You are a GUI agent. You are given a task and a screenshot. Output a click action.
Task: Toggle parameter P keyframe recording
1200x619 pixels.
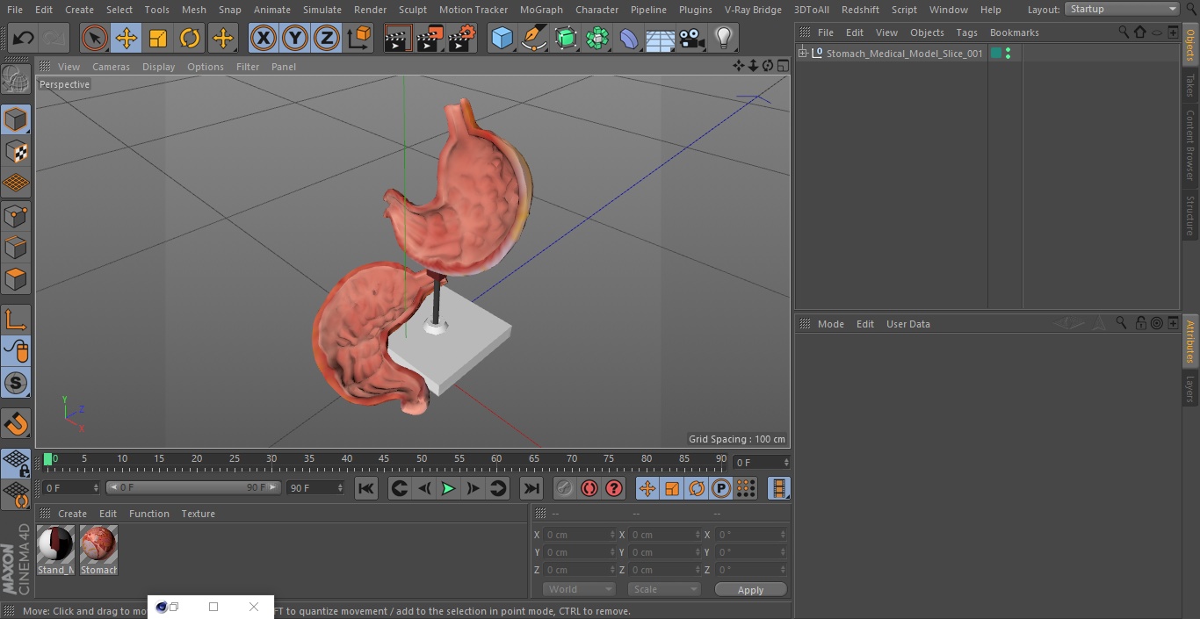pos(721,488)
